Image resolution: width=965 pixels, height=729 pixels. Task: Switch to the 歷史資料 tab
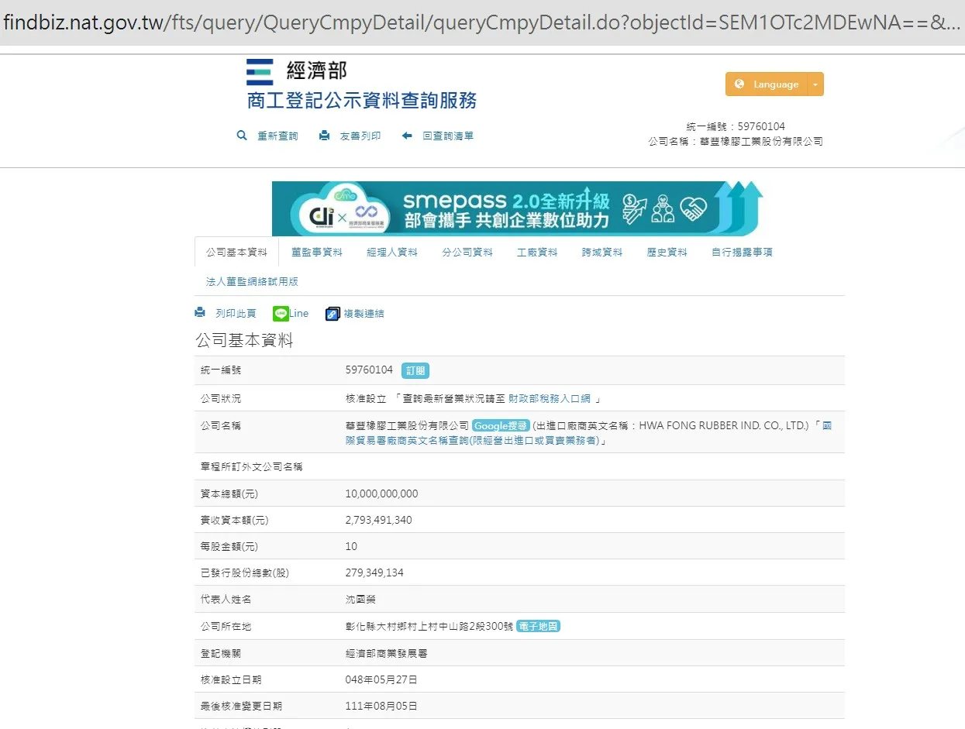click(667, 253)
